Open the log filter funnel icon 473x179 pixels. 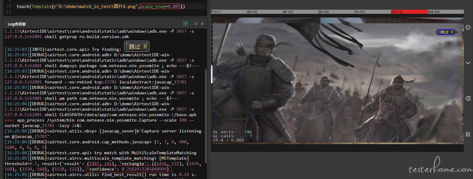[186, 24]
